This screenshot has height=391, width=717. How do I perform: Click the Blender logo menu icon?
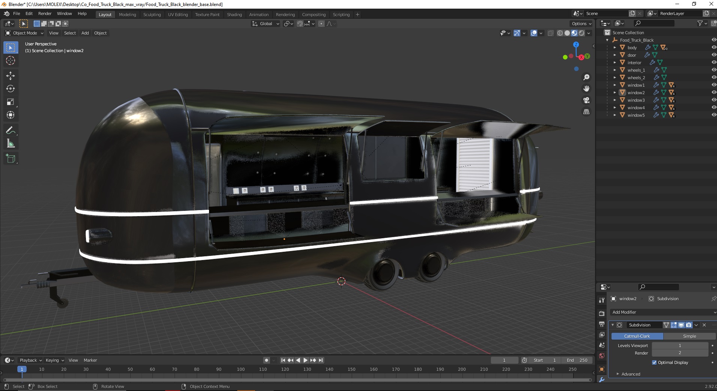point(6,14)
